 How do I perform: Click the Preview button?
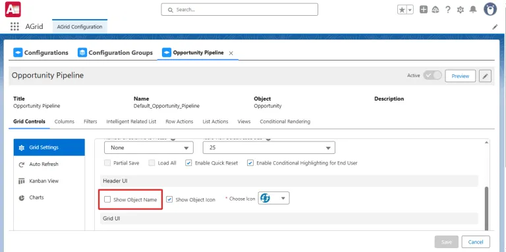[460, 76]
